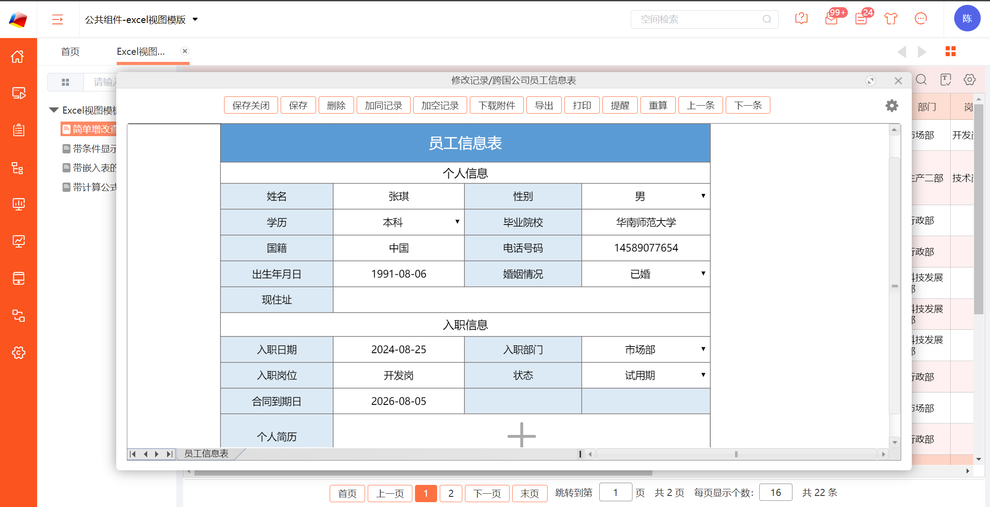Viewport: 990px width, 507px height.
Task: Open the hierarchy tree icon in sidebar
Action: [18, 168]
